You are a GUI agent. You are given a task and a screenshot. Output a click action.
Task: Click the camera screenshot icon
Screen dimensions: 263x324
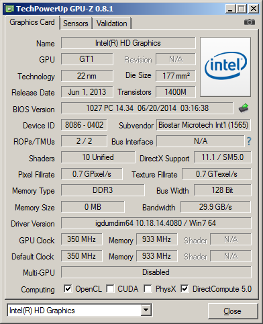coord(250,22)
